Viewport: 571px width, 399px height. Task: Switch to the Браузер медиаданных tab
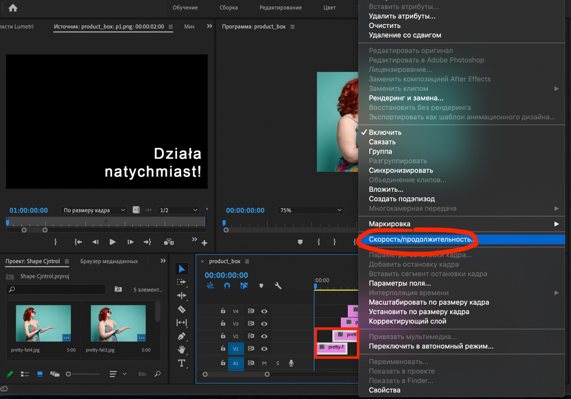click(x=109, y=261)
